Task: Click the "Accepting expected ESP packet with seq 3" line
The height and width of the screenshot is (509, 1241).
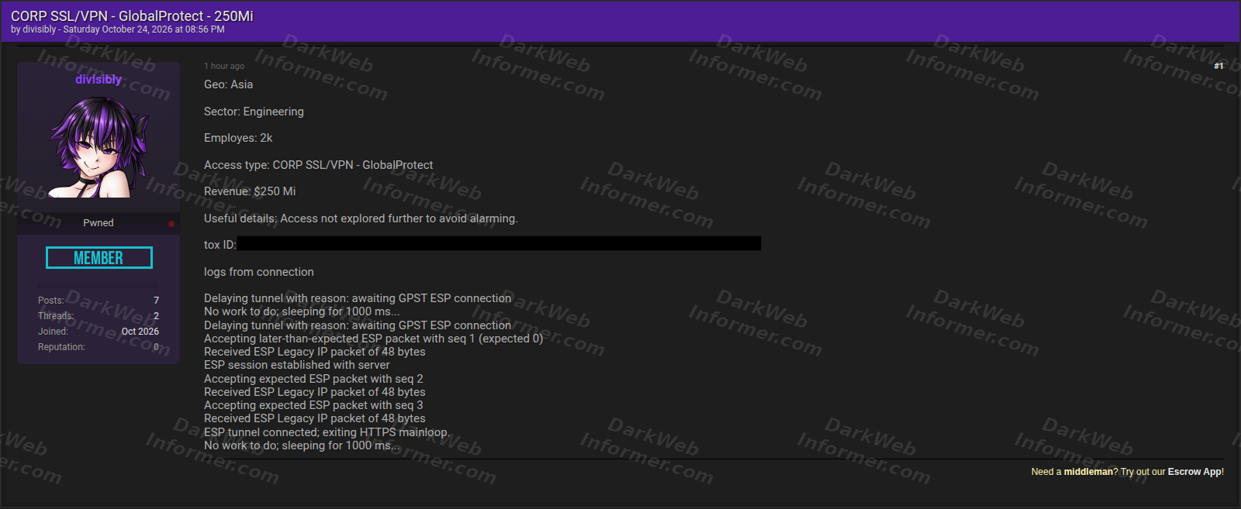Action: click(313, 405)
